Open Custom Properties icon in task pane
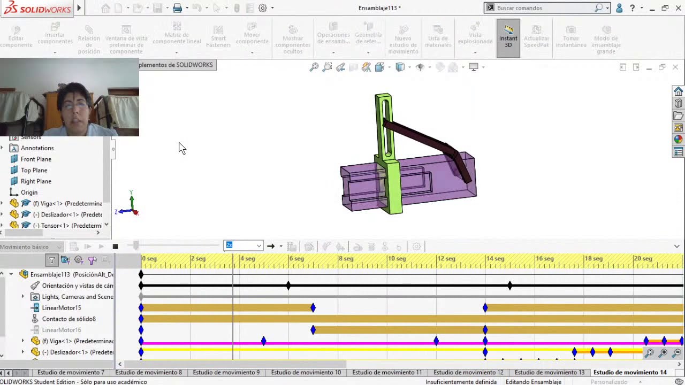The width and height of the screenshot is (685, 385). point(678,152)
